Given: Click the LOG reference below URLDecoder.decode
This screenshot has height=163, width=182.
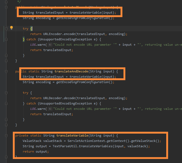Looking at the screenshot, I should (33, 109).
